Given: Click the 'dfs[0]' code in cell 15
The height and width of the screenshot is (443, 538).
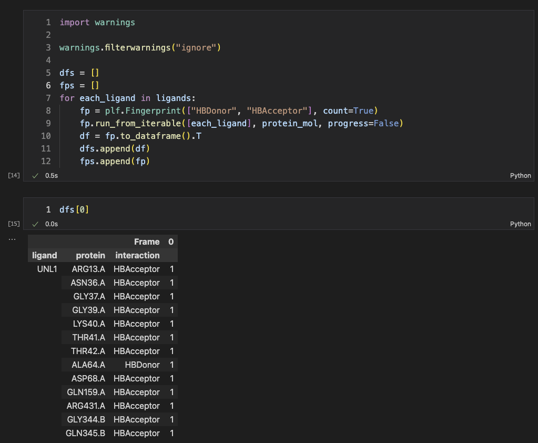Looking at the screenshot, I should pyautogui.click(x=74, y=209).
